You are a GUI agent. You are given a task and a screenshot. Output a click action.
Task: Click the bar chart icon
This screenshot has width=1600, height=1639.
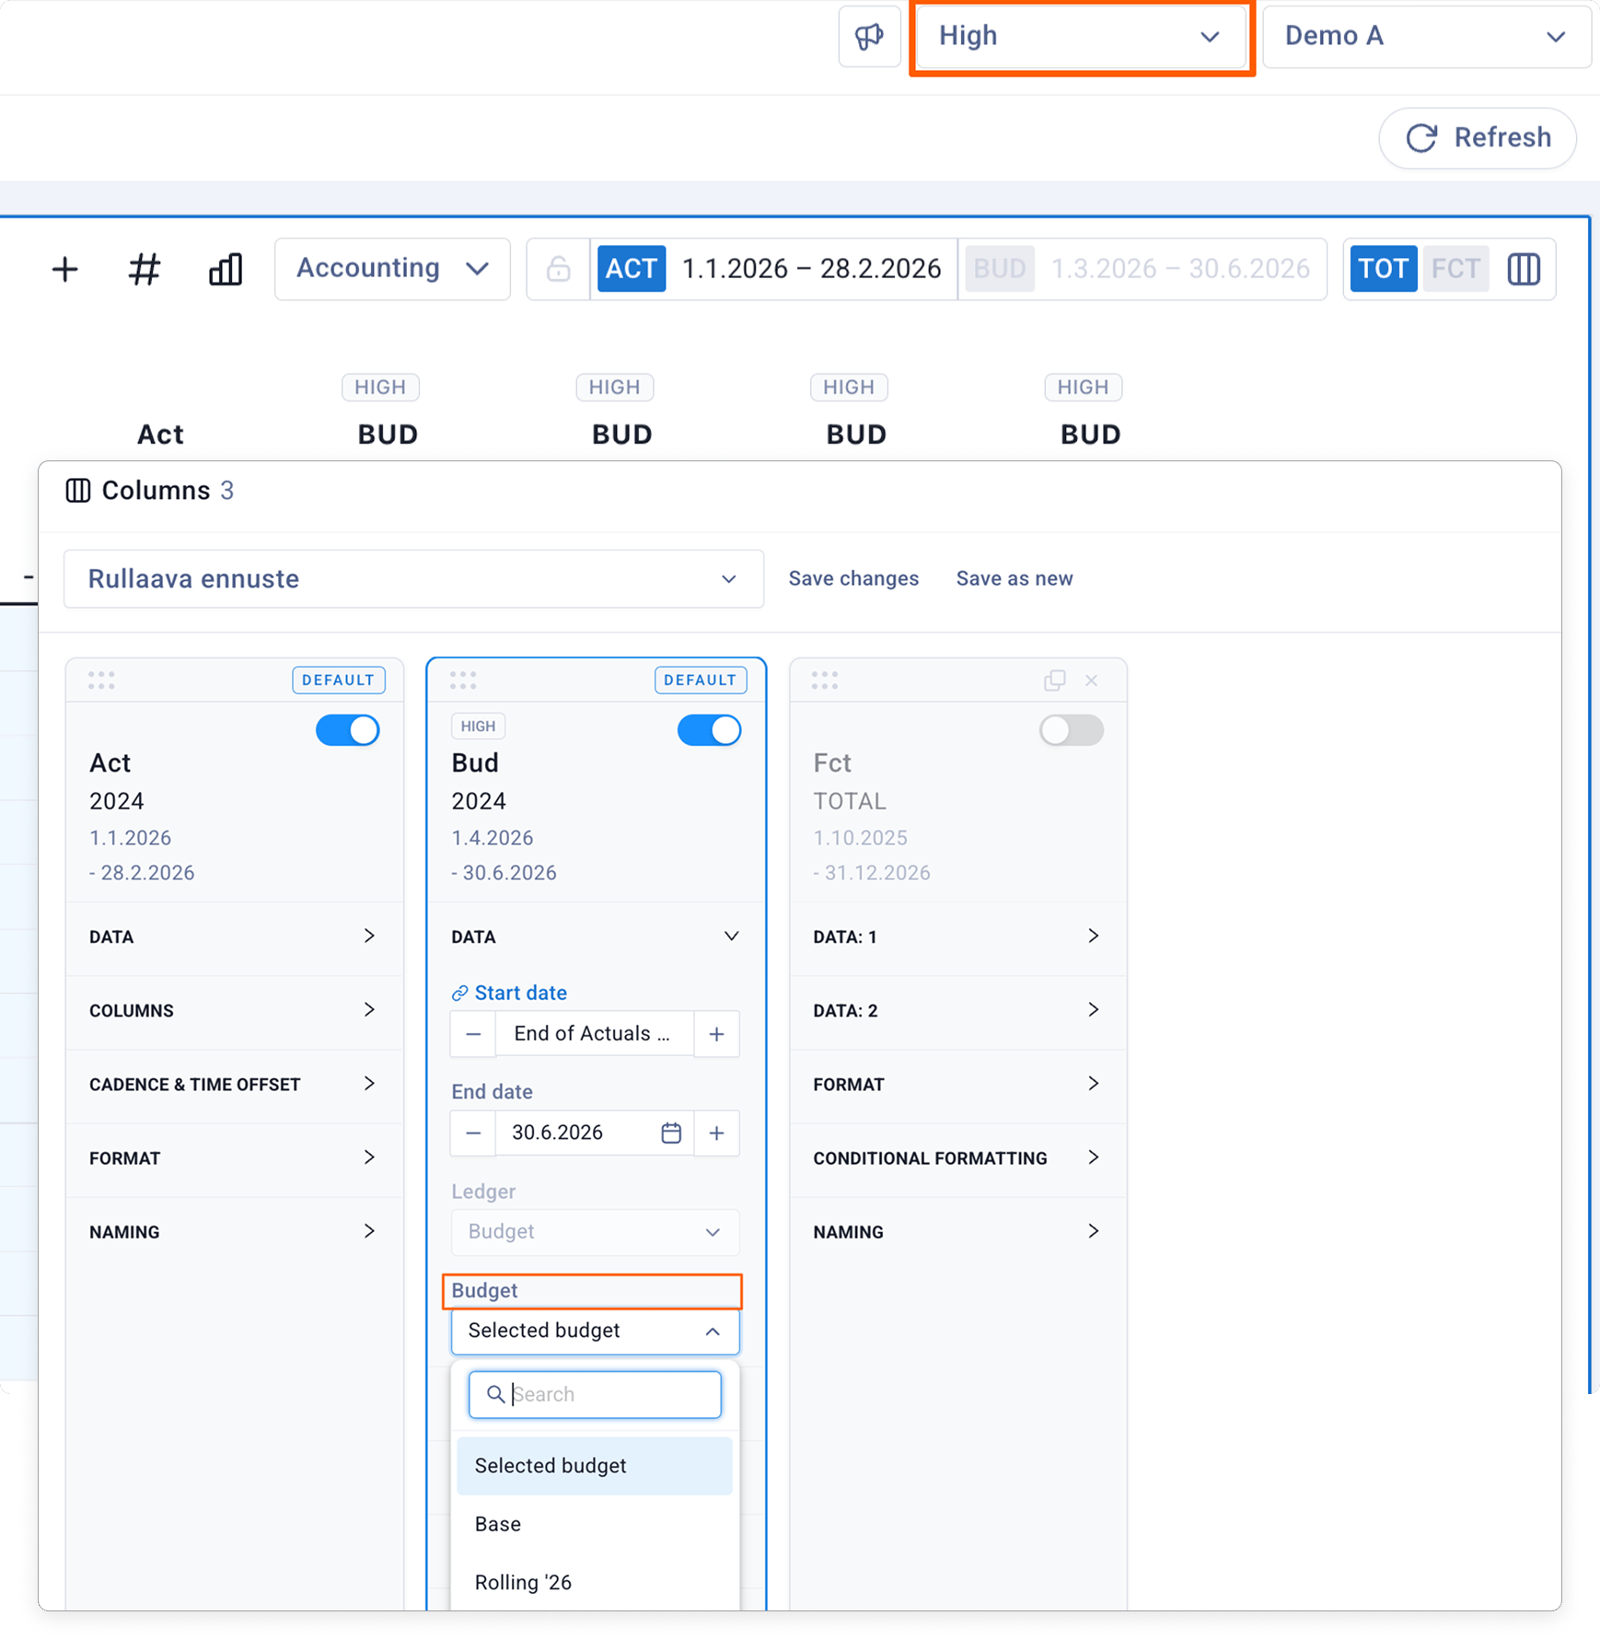[225, 269]
